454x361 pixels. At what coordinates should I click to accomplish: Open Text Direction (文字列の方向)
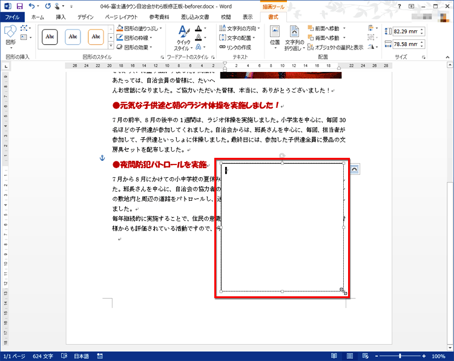point(240,28)
